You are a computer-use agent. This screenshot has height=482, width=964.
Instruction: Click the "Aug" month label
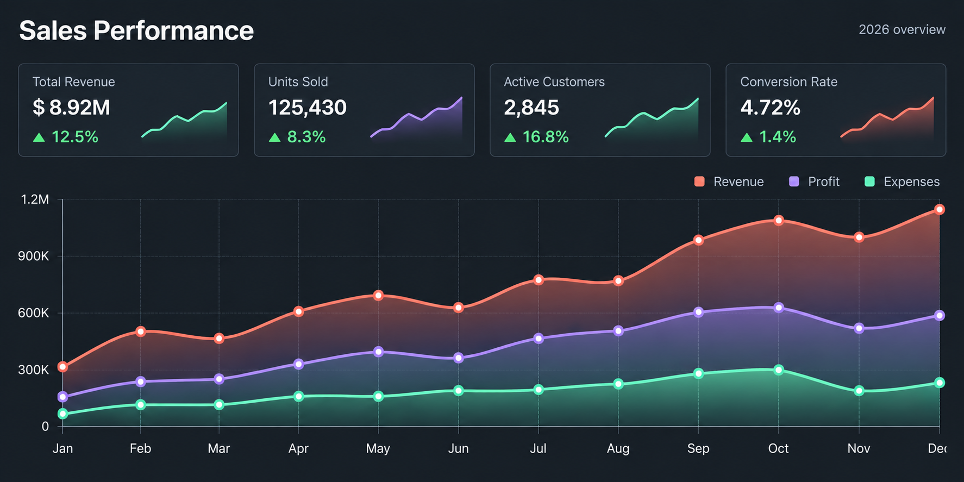tap(618, 449)
